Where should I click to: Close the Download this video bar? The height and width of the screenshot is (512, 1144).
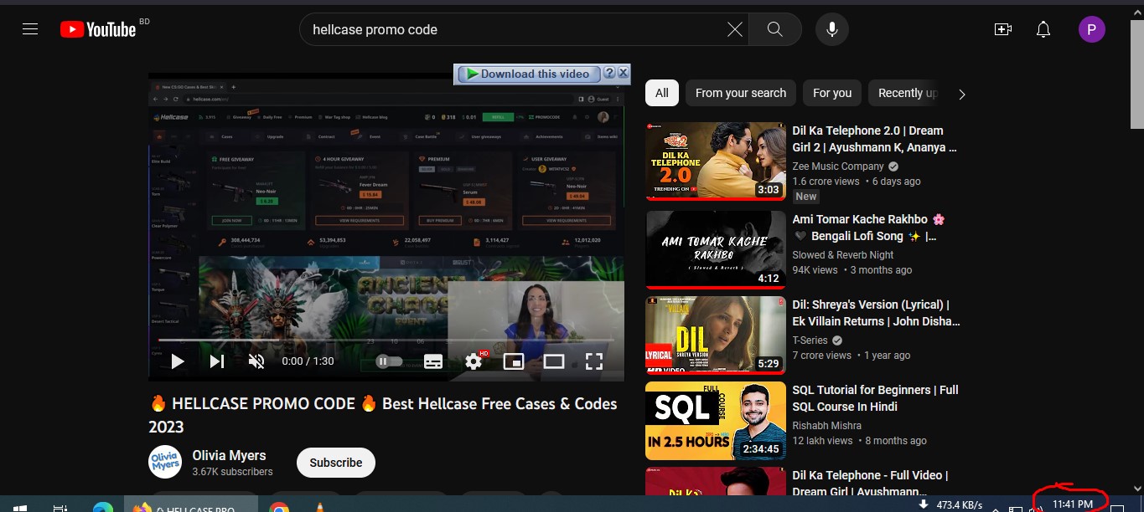pos(624,73)
